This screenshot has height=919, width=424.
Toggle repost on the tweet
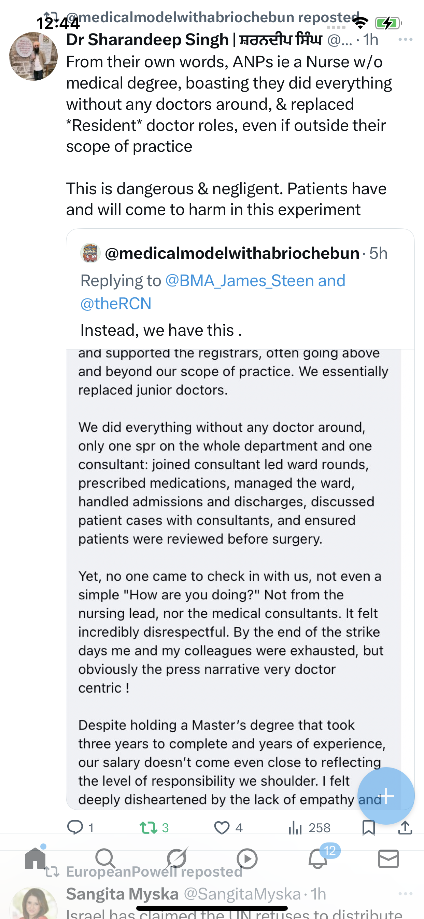click(x=148, y=828)
